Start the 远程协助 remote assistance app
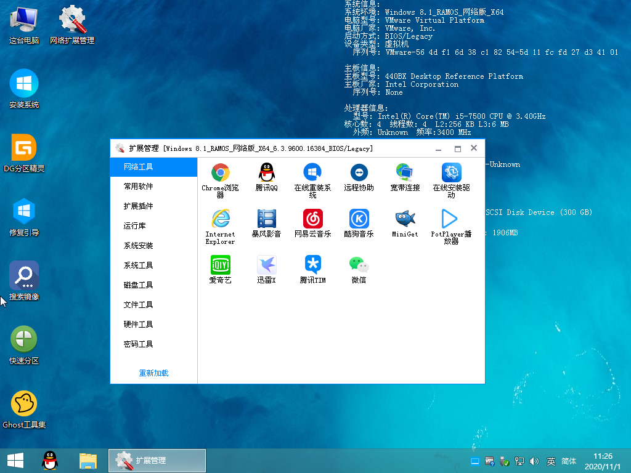631x473 pixels. (359, 177)
